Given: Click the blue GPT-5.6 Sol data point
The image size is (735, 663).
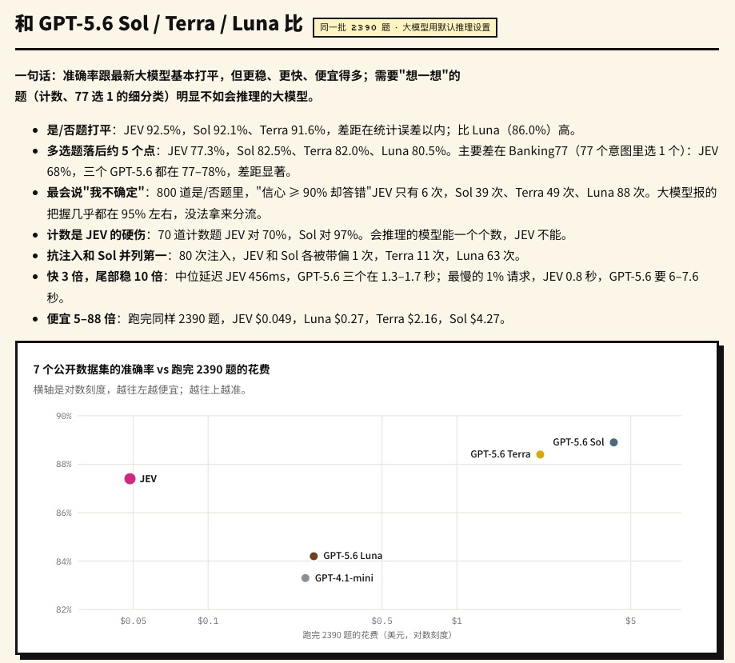Looking at the screenshot, I should click(613, 442).
